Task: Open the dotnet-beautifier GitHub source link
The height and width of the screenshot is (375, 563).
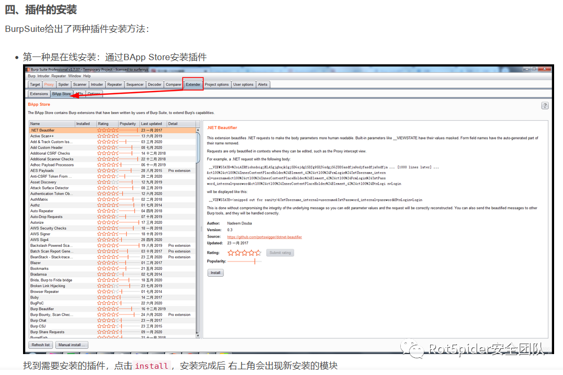Action: click(264, 237)
